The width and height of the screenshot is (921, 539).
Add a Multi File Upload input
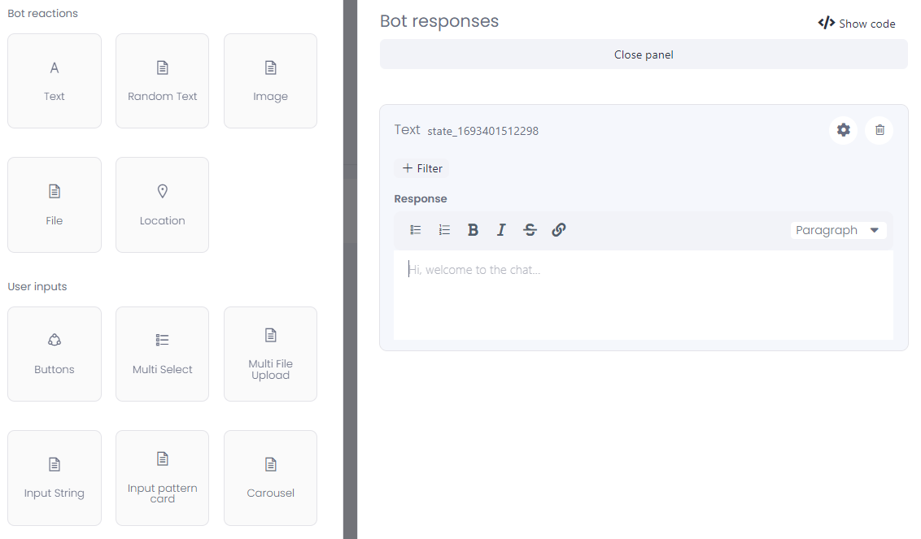point(270,354)
